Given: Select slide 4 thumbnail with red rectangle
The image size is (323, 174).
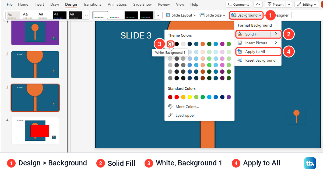Looking at the screenshot, I should [x=35, y=130].
